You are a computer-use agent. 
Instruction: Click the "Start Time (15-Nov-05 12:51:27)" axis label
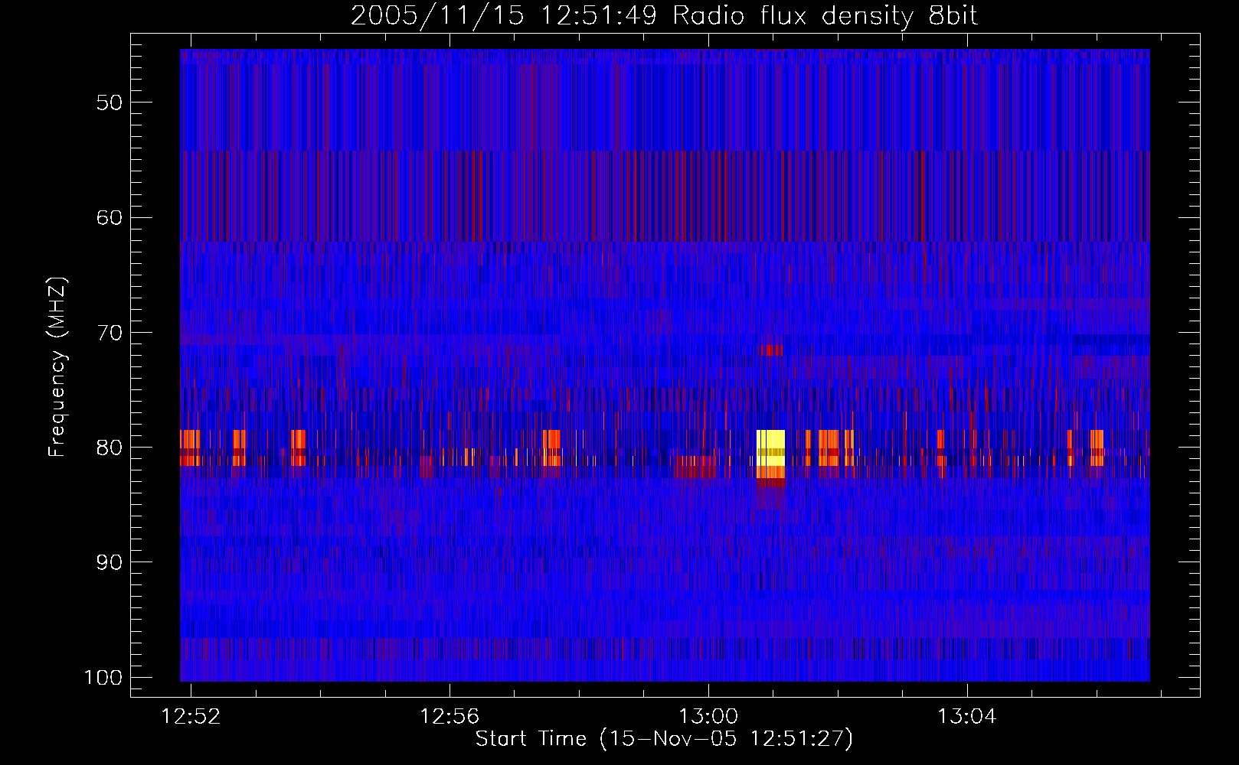click(664, 739)
